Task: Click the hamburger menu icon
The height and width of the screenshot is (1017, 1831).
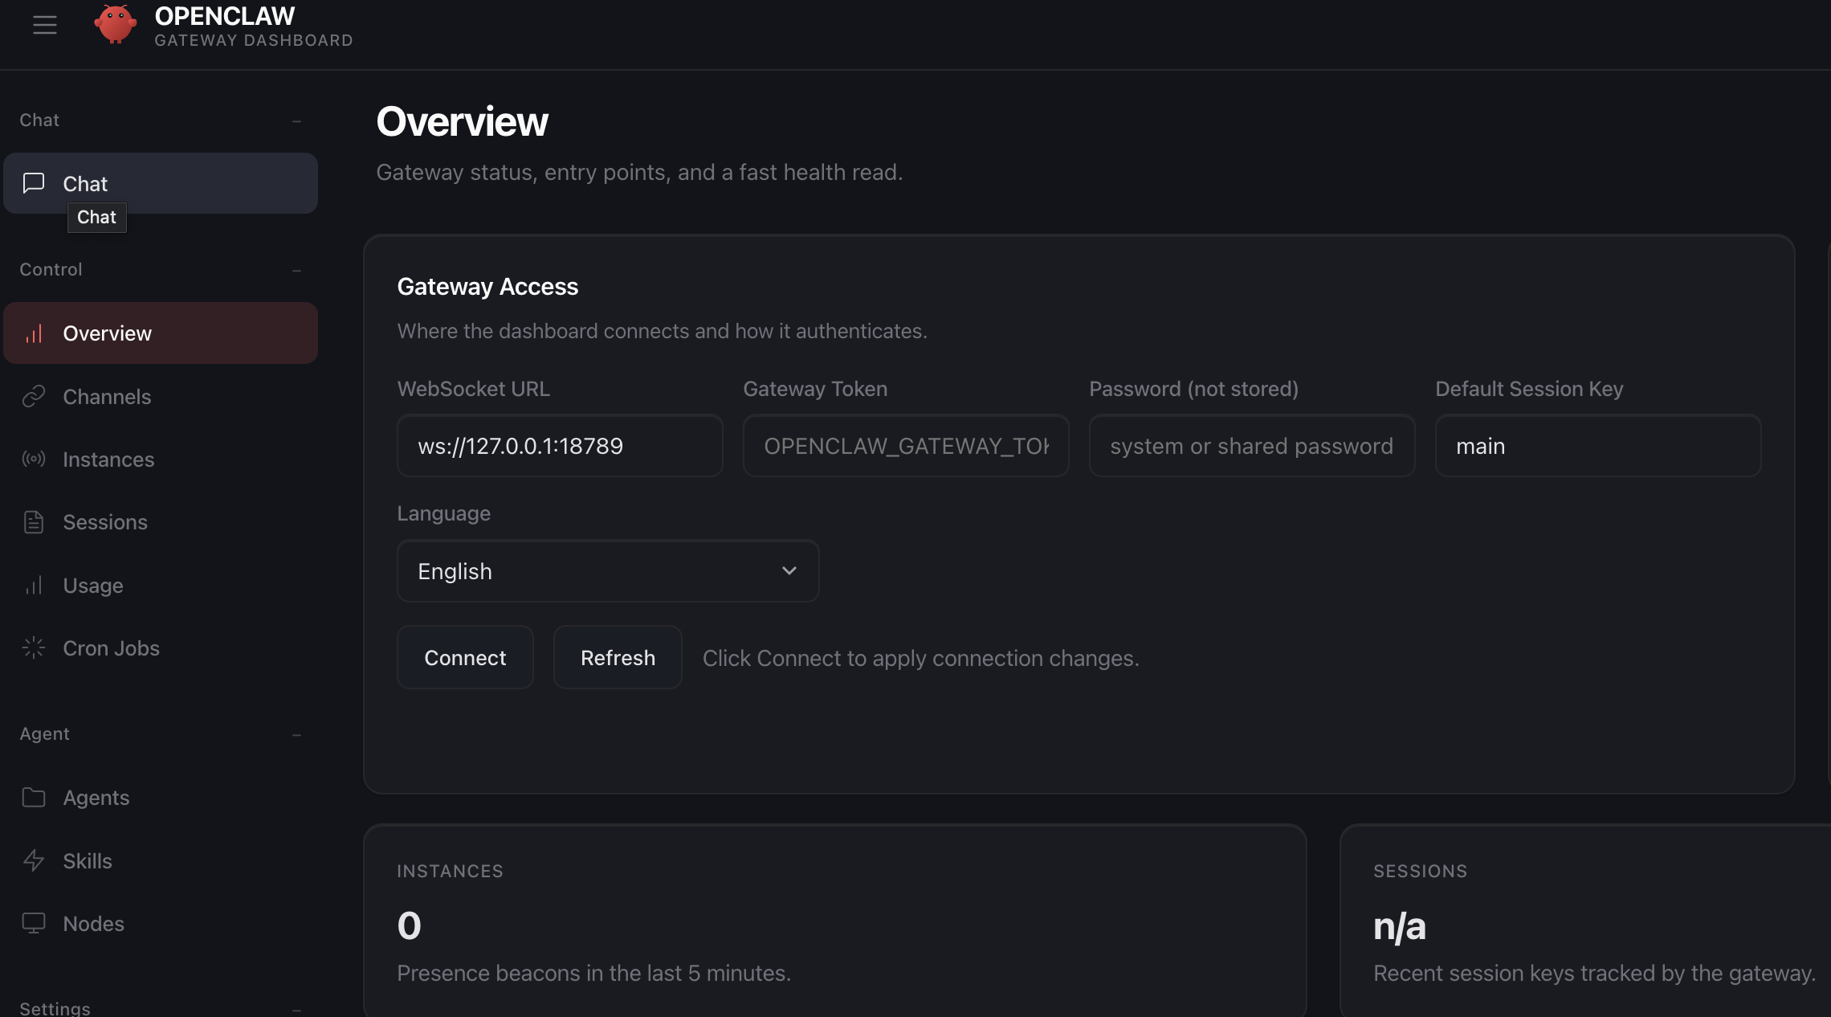Action: tap(45, 25)
